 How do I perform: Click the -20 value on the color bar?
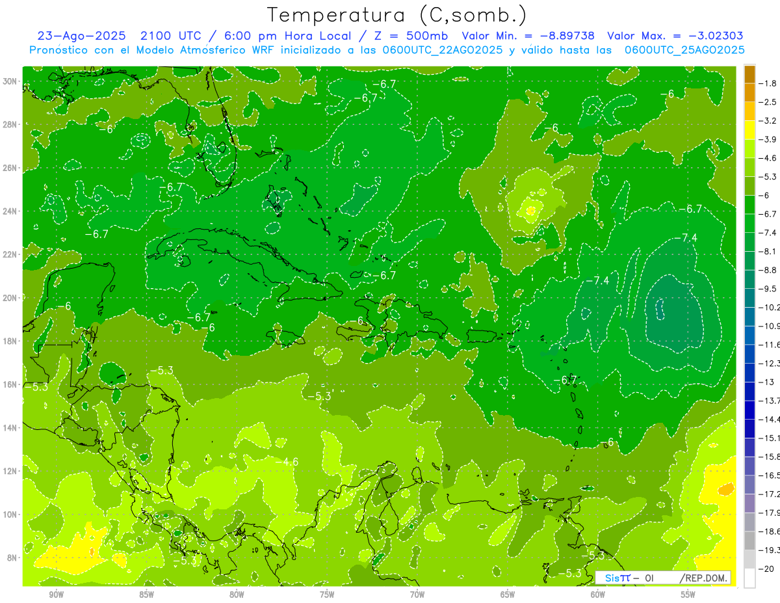click(x=767, y=569)
